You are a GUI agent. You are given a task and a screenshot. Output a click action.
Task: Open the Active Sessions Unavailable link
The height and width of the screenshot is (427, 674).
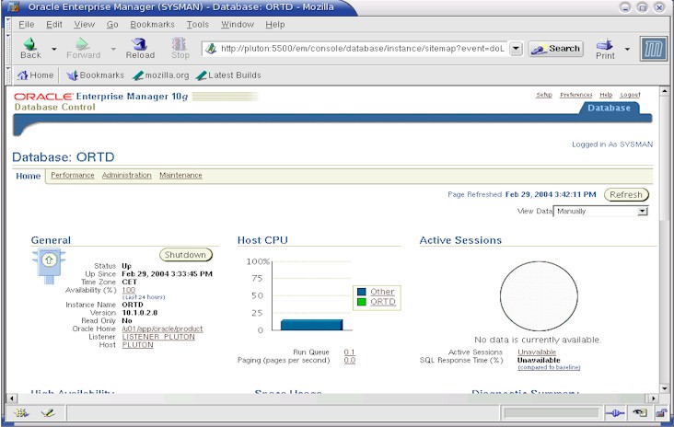tap(537, 352)
